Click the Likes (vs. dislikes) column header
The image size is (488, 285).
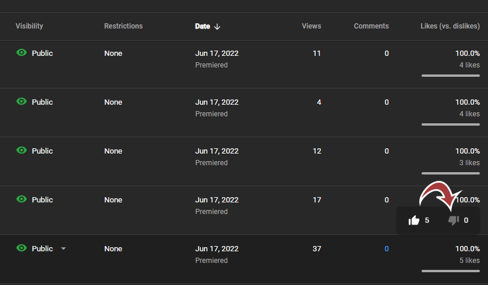(x=450, y=26)
